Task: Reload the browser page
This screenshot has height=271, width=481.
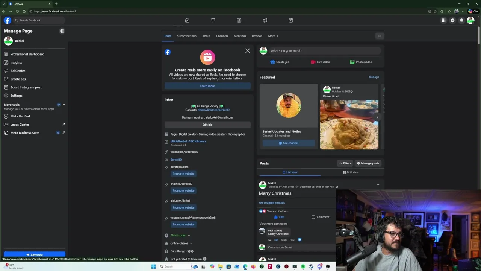Action: (17, 11)
